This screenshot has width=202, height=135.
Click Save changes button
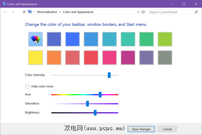pos(141,129)
